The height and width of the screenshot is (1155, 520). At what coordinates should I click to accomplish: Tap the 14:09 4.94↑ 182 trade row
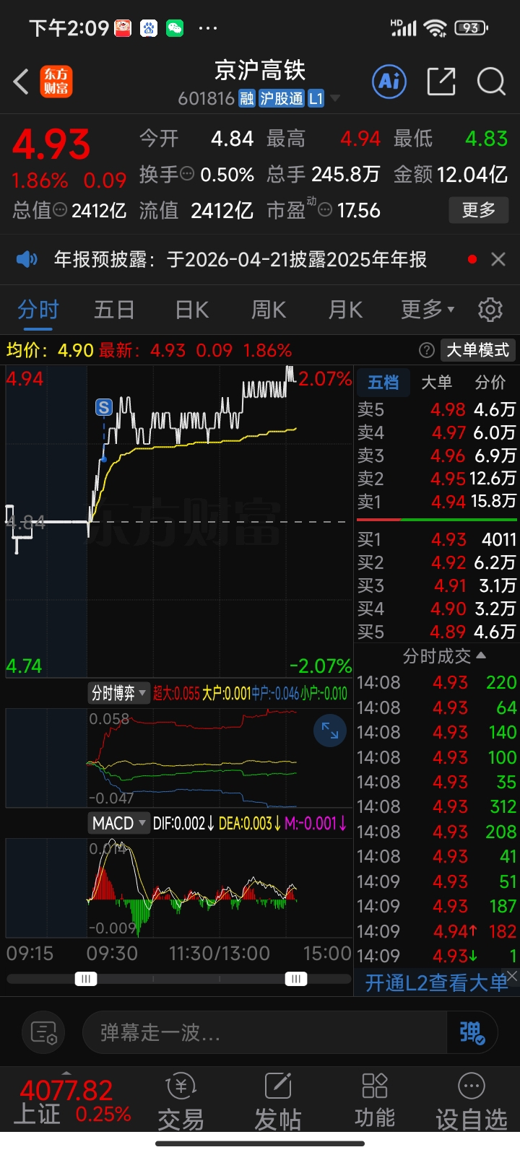pyautogui.click(x=436, y=931)
